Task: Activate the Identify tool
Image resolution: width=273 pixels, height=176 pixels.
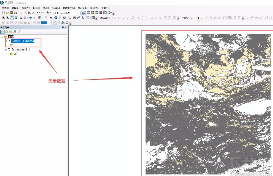Action: point(56,18)
